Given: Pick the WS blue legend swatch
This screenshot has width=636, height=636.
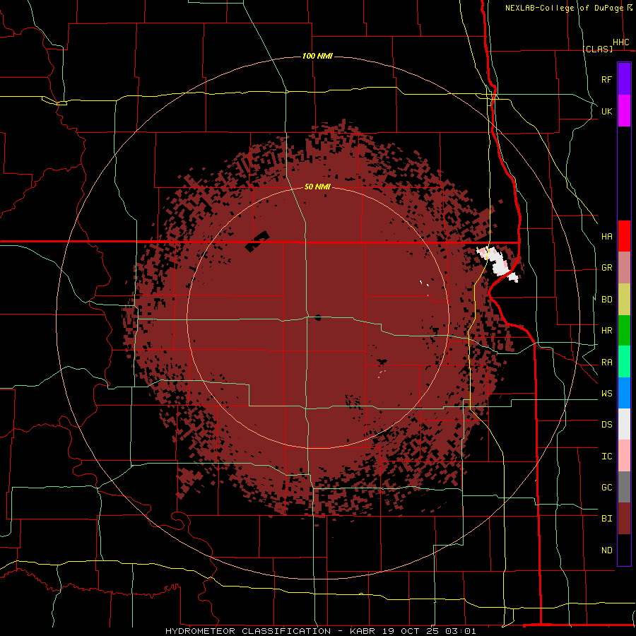Looking at the screenshot, I should [x=624, y=393].
